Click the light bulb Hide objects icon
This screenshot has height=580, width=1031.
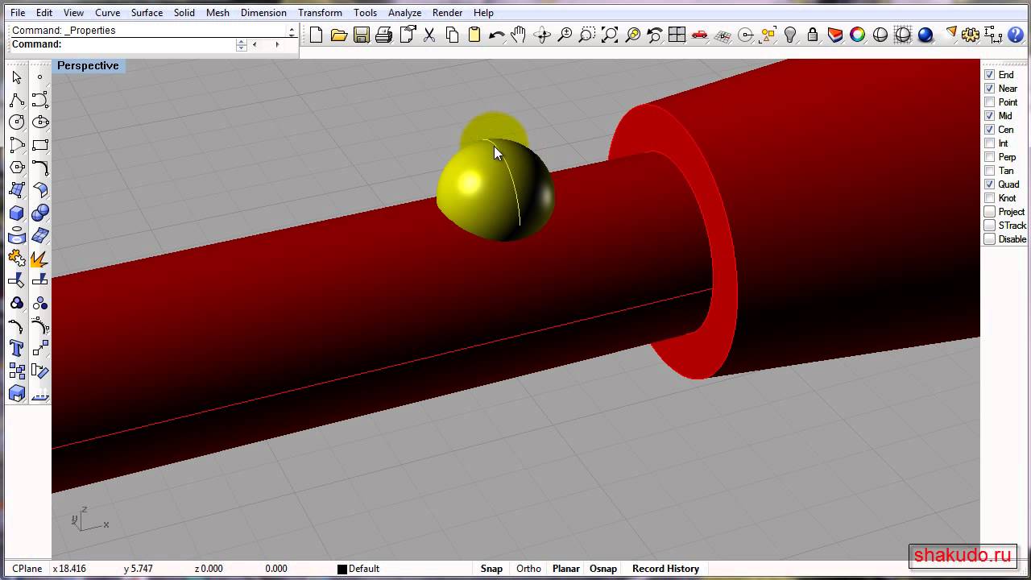pyautogui.click(x=790, y=35)
